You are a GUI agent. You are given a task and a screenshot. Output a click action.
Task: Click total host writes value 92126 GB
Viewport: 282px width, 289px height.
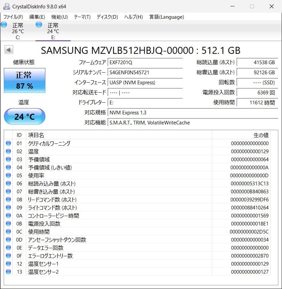[257, 73]
